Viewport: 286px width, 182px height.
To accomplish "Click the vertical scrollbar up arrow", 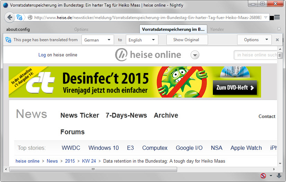I will (280, 49).
